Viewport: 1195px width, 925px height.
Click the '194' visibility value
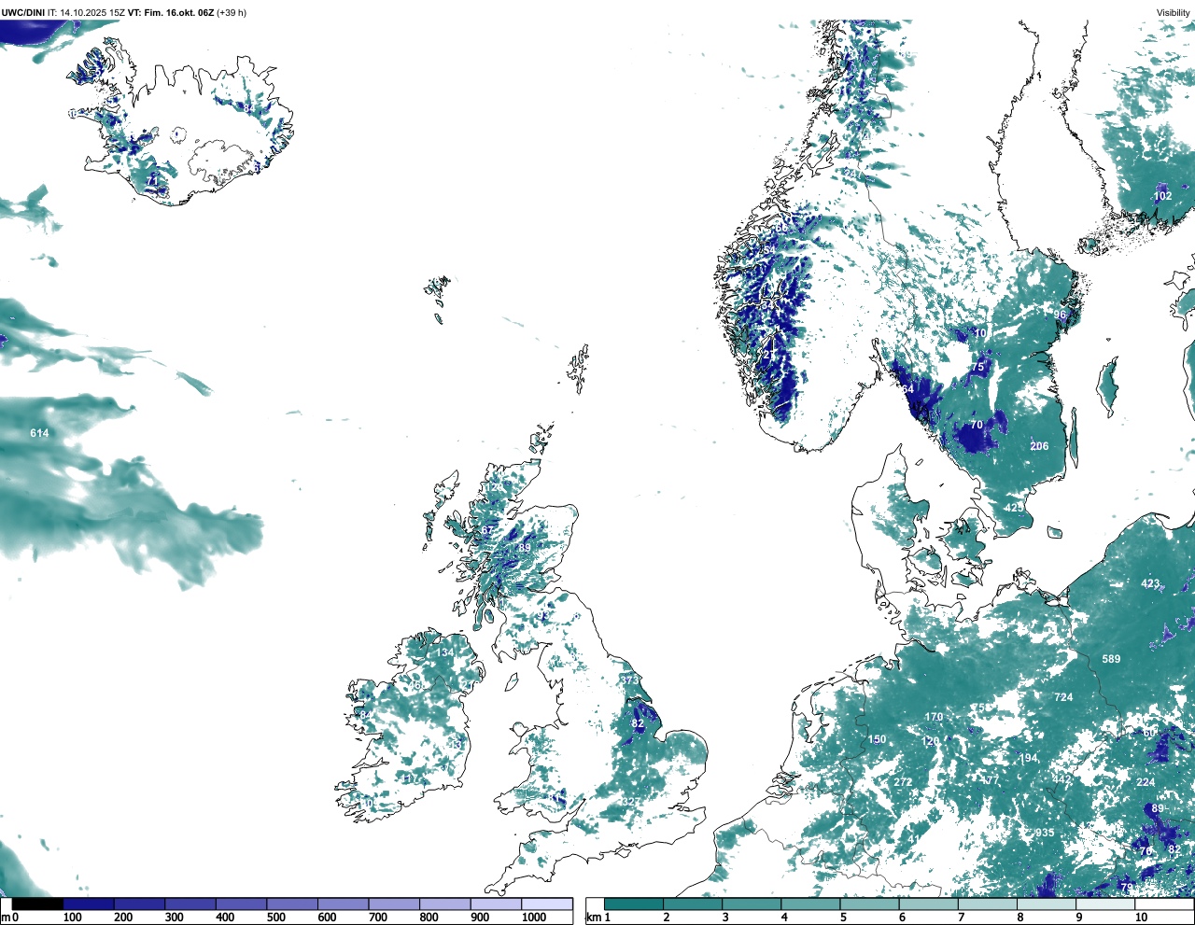click(1029, 758)
